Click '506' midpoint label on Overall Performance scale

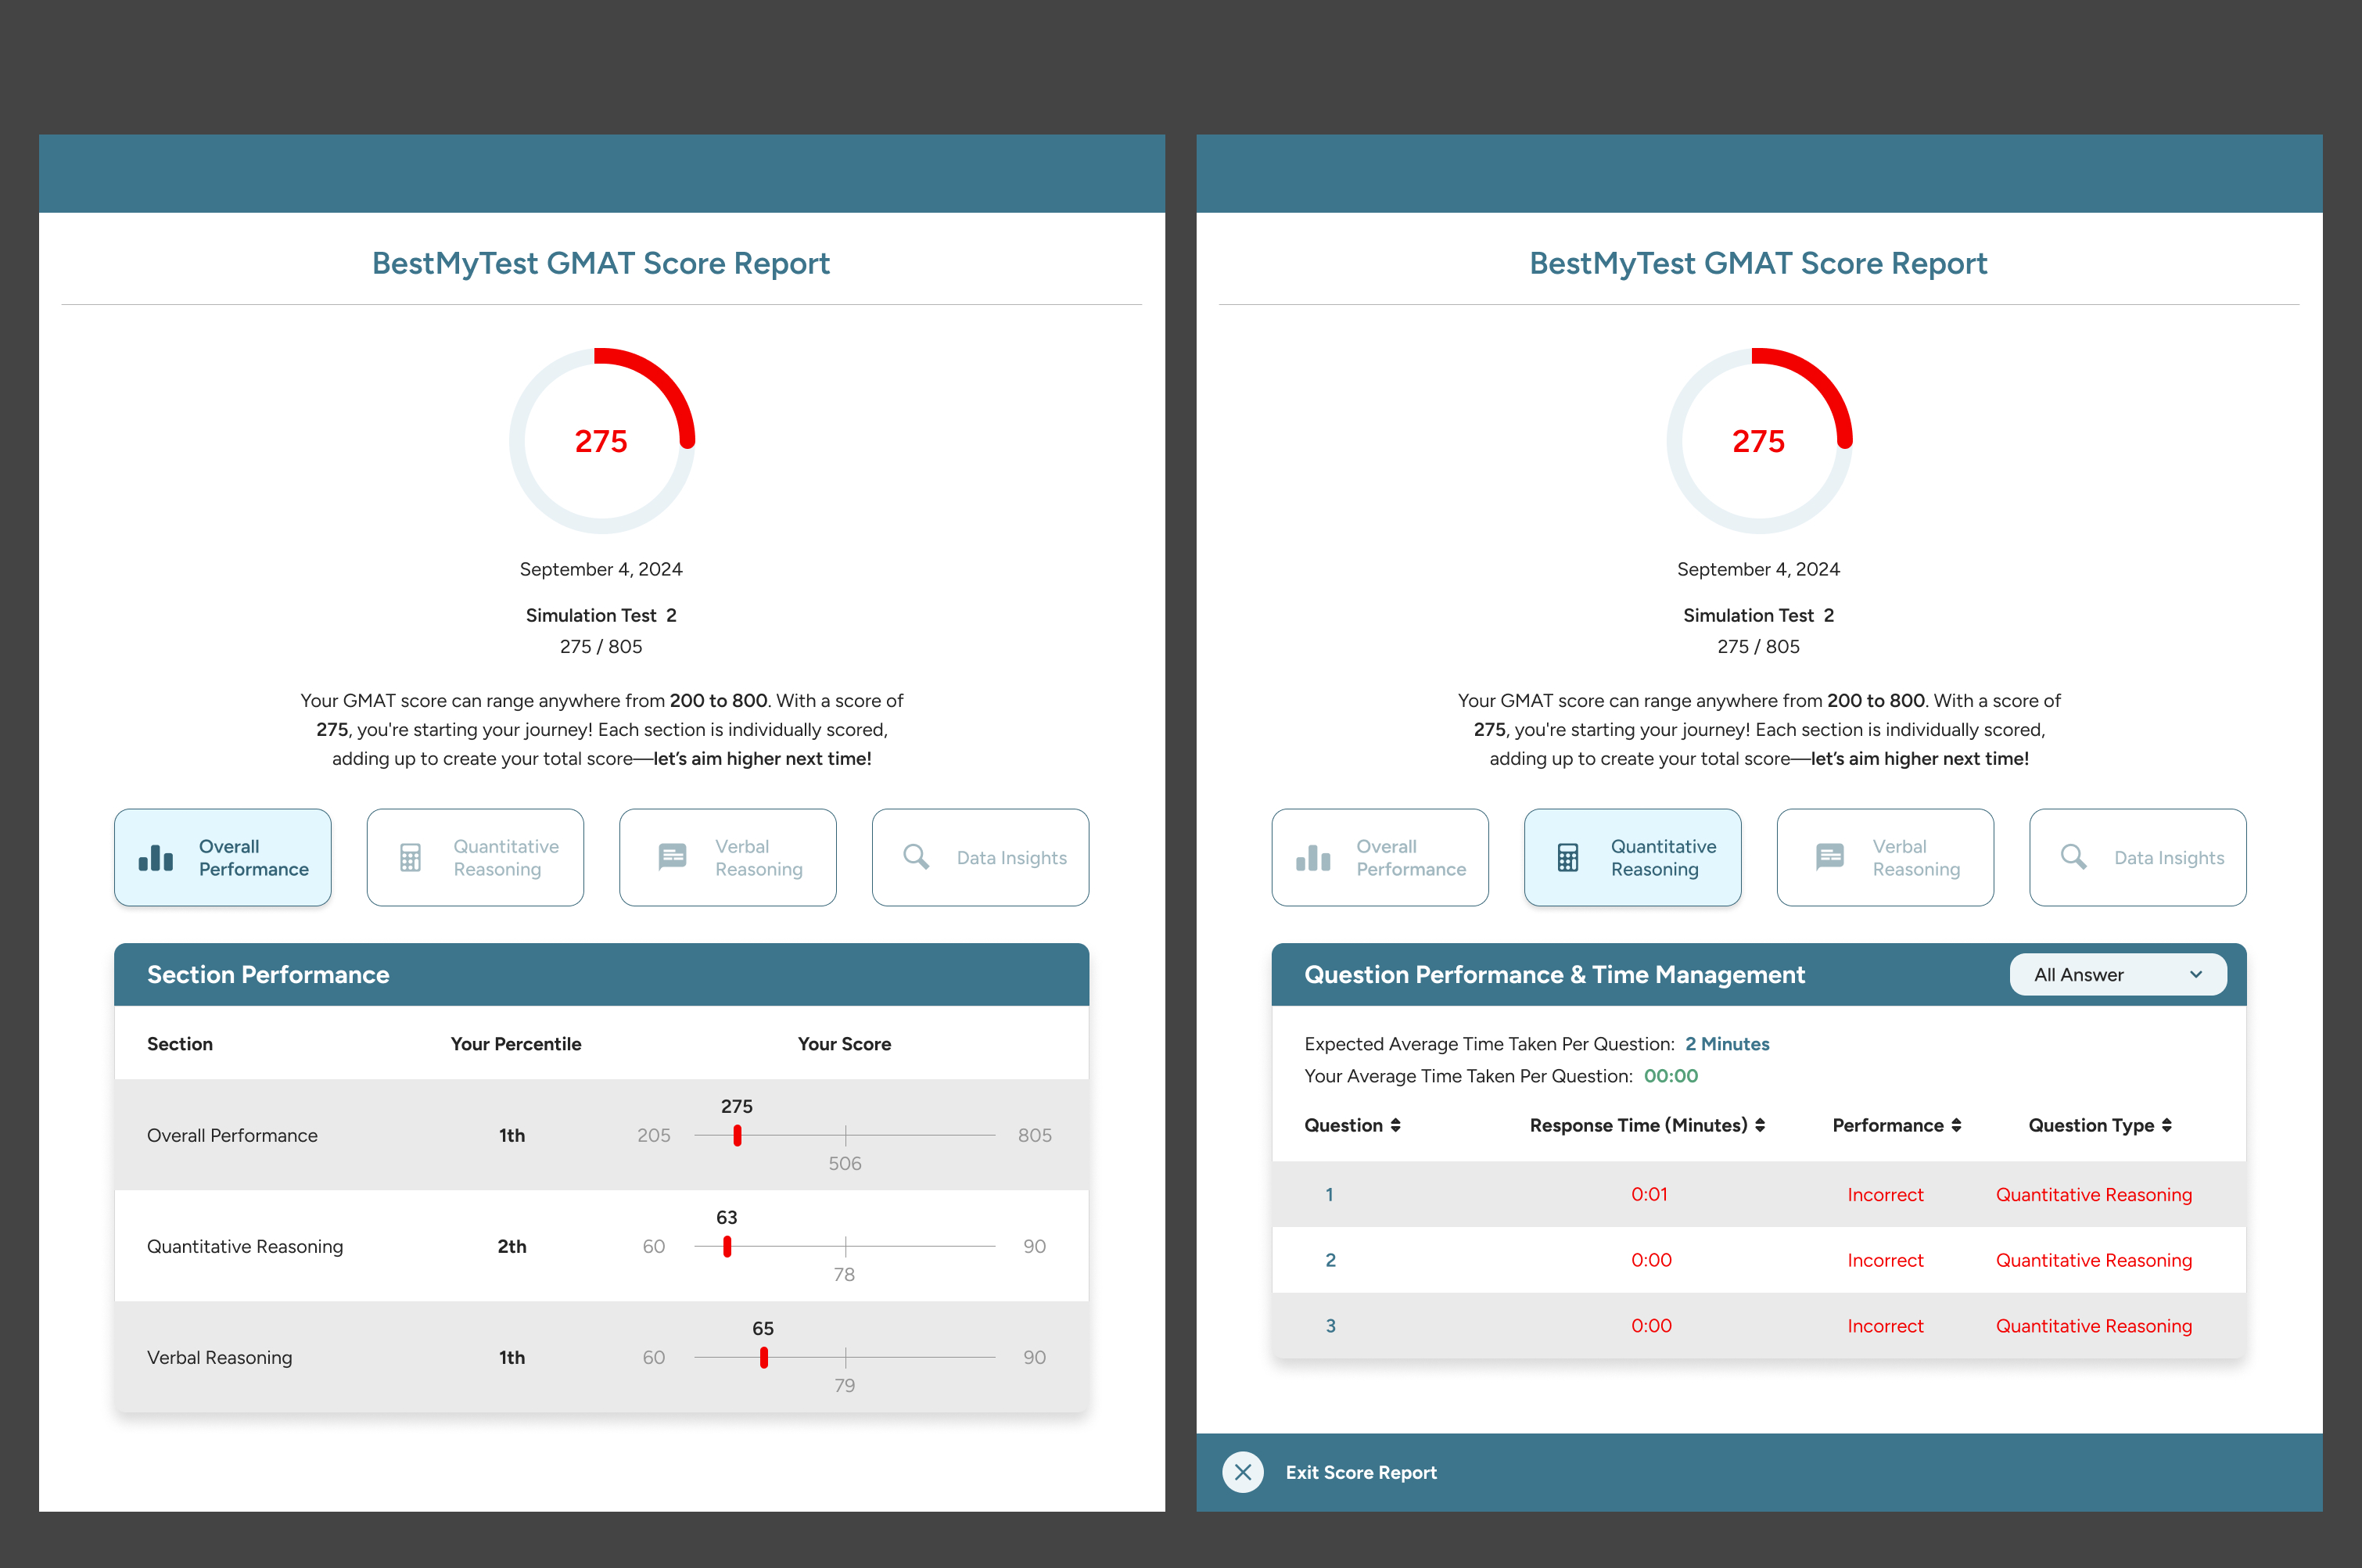click(845, 1163)
